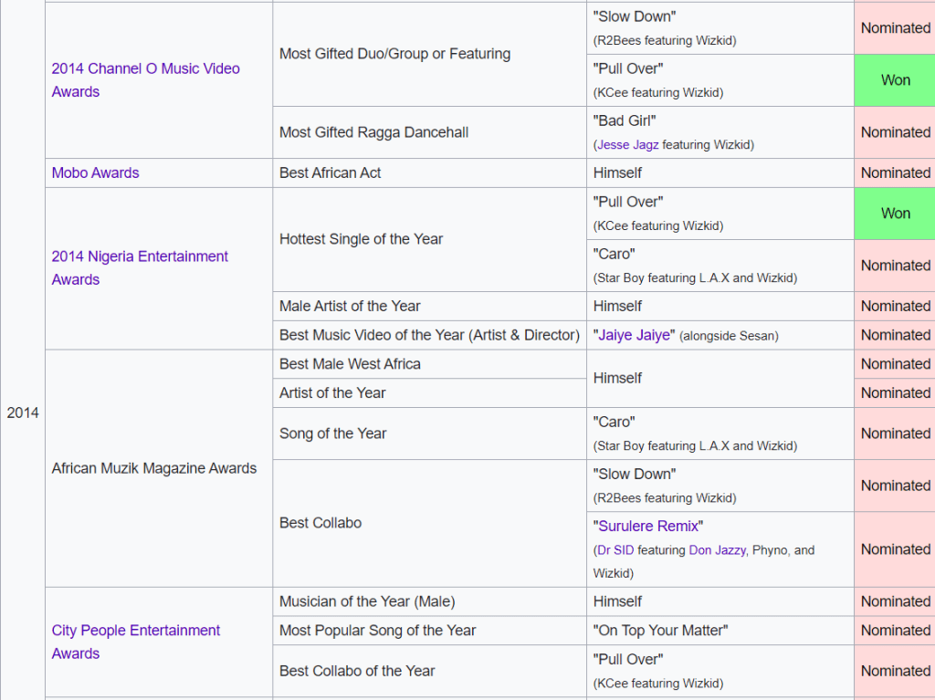
Task: Click the African Muzik Magazine Awards cell
Action: click(x=153, y=468)
